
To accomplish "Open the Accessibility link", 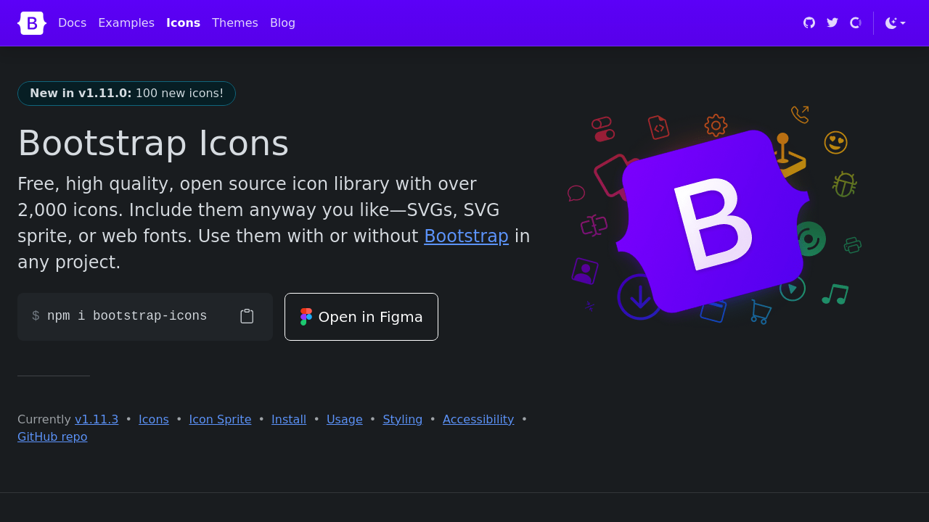I will [x=478, y=419].
